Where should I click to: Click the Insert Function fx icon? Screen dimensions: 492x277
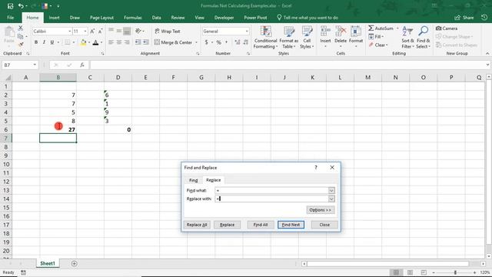(x=82, y=65)
